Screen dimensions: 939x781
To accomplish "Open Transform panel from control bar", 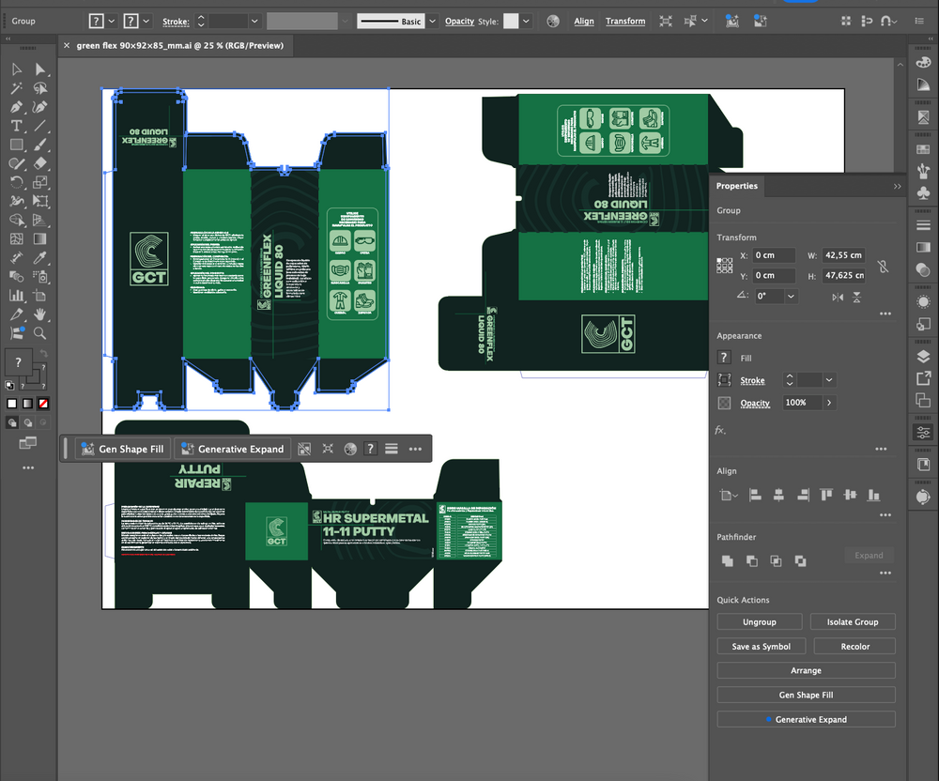I will point(625,21).
